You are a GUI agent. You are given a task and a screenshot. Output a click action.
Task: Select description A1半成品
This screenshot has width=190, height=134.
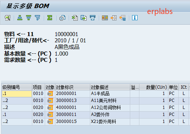point(100,94)
